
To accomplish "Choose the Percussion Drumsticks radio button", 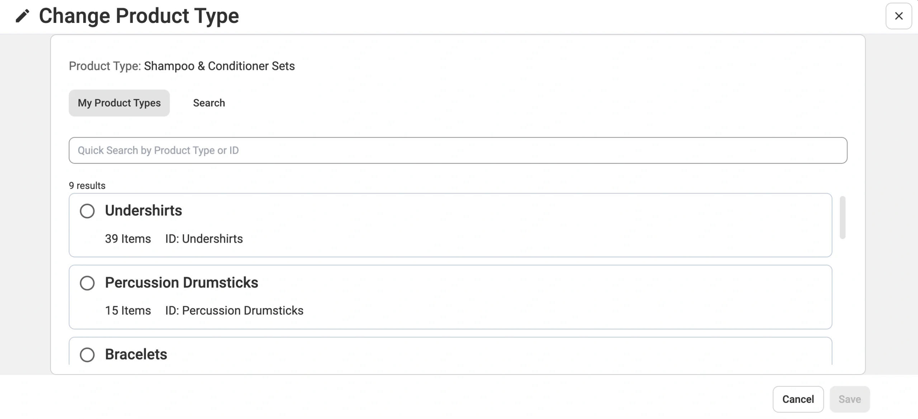I will pyautogui.click(x=87, y=283).
